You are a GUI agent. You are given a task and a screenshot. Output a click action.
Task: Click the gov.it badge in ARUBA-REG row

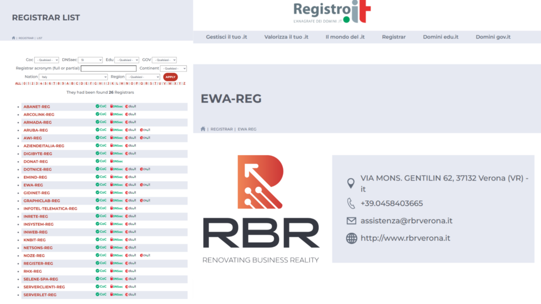(145, 130)
